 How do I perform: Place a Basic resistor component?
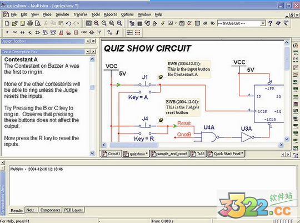[x=15, y=33]
